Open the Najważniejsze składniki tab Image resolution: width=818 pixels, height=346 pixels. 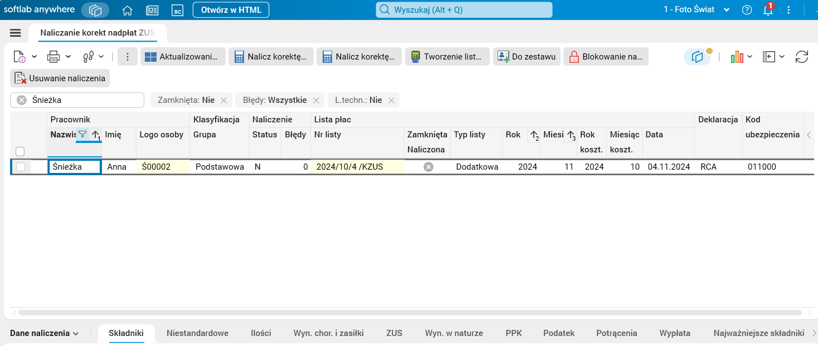pos(759,333)
